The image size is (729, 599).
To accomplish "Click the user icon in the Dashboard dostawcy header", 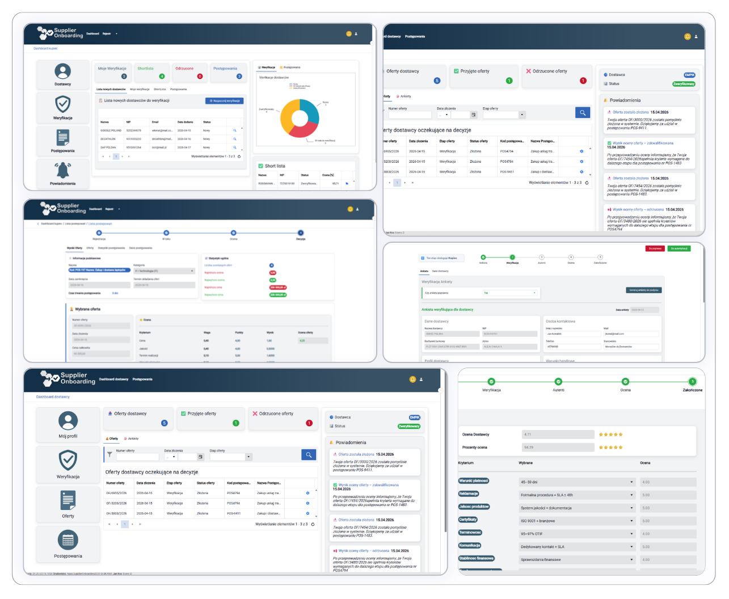I will tap(421, 379).
